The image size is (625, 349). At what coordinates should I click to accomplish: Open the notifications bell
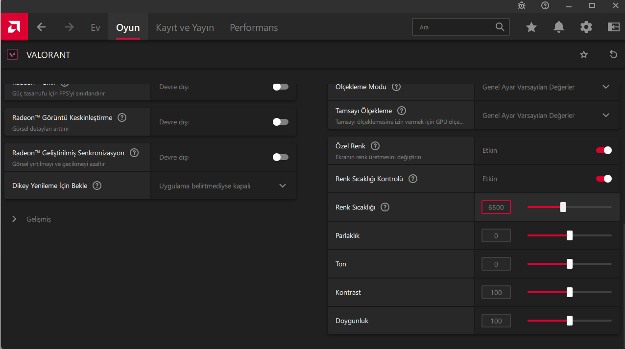[x=558, y=27]
